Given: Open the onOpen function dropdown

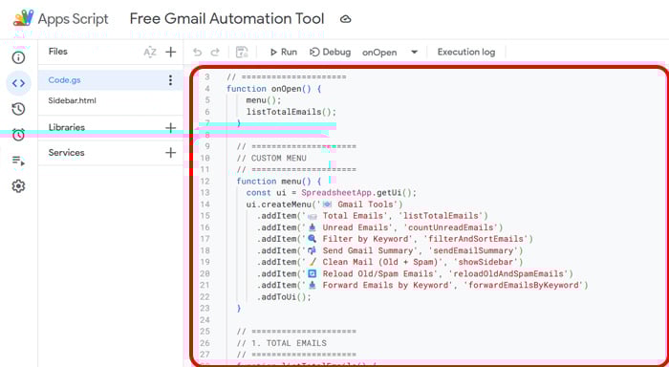Looking at the screenshot, I should [390, 52].
